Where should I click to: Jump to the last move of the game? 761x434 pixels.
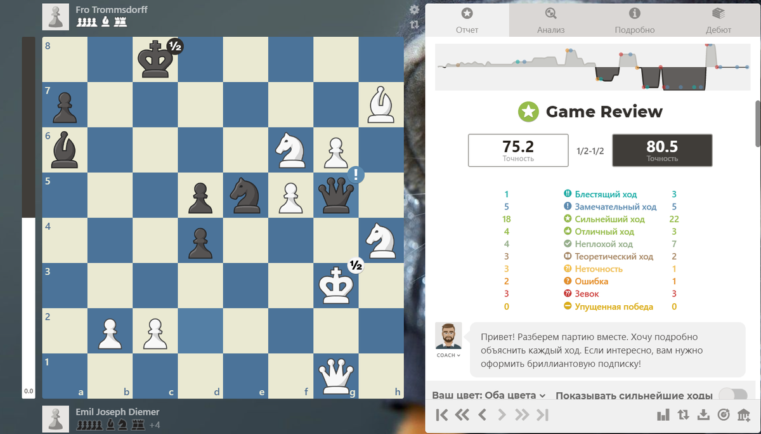[542, 415]
